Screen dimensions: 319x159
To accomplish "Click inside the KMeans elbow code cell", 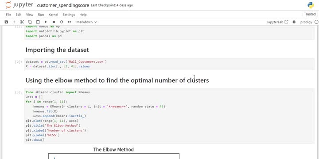I will pos(169,116).
